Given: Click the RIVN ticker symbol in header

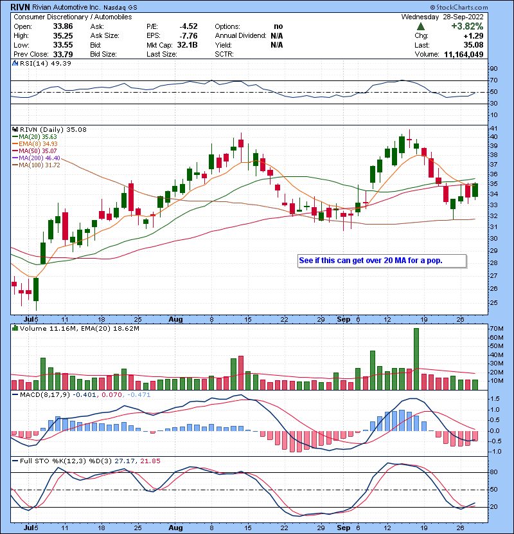Looking at the screenshot, I should (21, 7).
